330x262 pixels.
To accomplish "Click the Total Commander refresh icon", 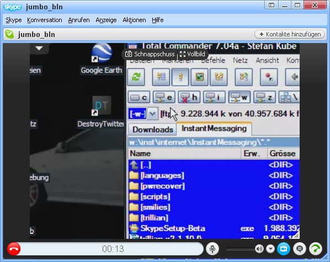I will coord(136,77).
